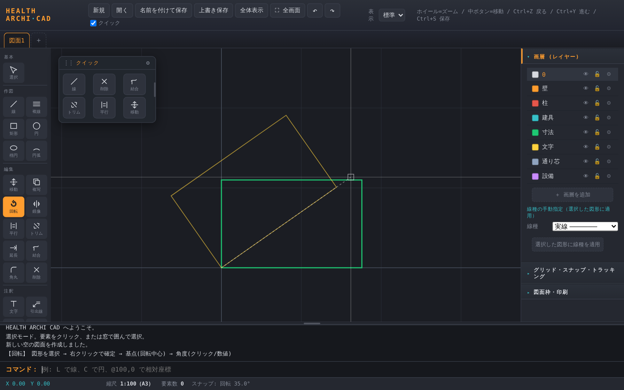Click 全画面 fullscreen button
The image size is (624, 390).
(x=288, y=10)
